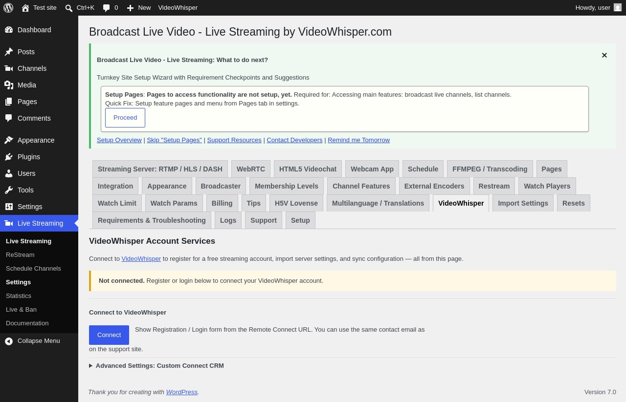This screenshot has height=402, width=626.
Task: Select the Multilanguage / Translations tab
Action: [x=378, y=203]
